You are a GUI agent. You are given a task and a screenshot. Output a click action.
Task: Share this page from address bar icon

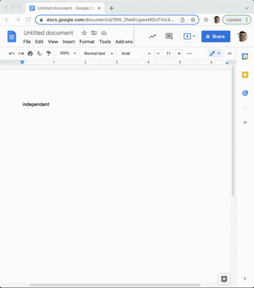(182, 20)
